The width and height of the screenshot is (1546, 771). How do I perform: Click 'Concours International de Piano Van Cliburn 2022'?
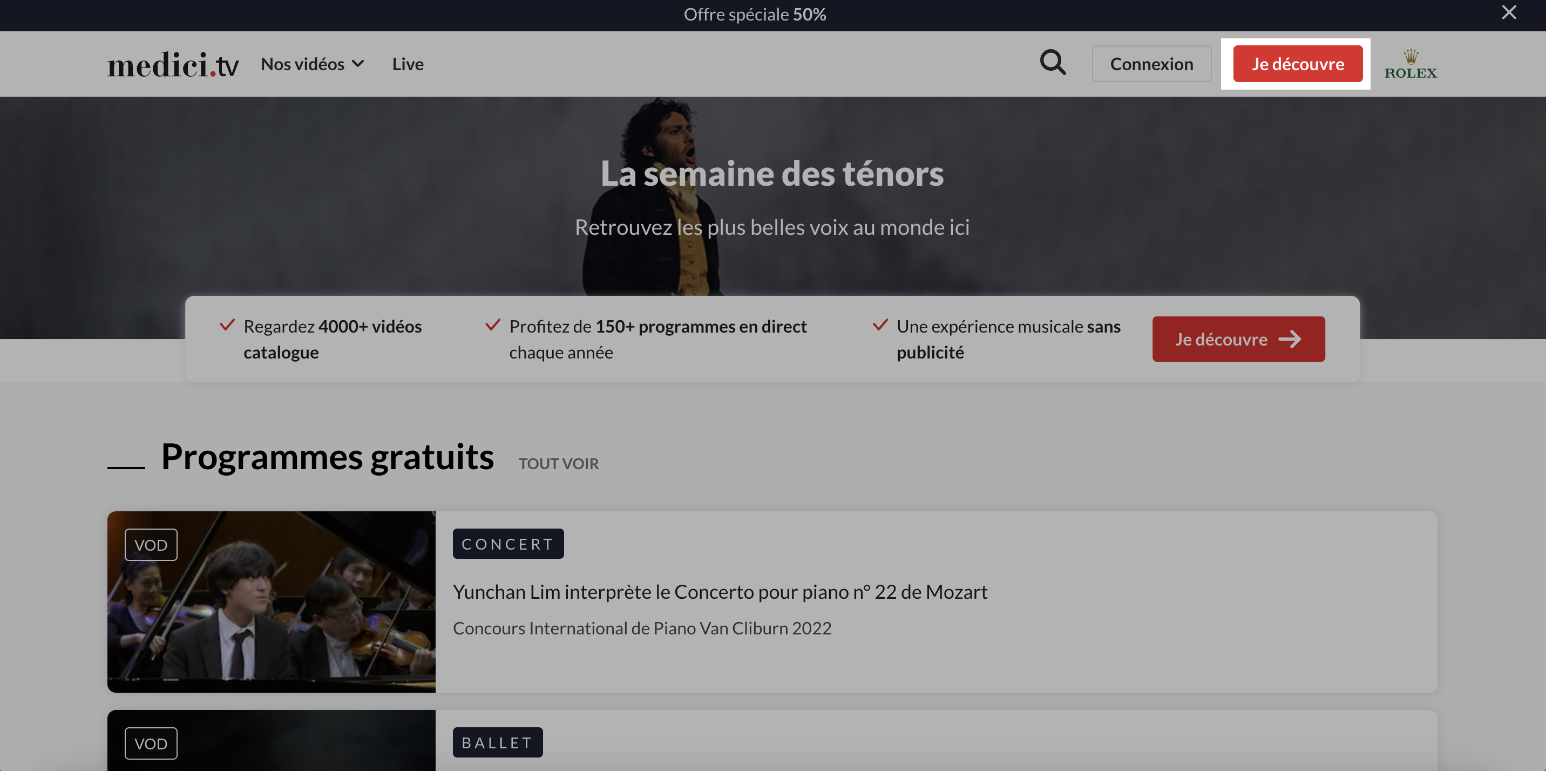(642, 628)
